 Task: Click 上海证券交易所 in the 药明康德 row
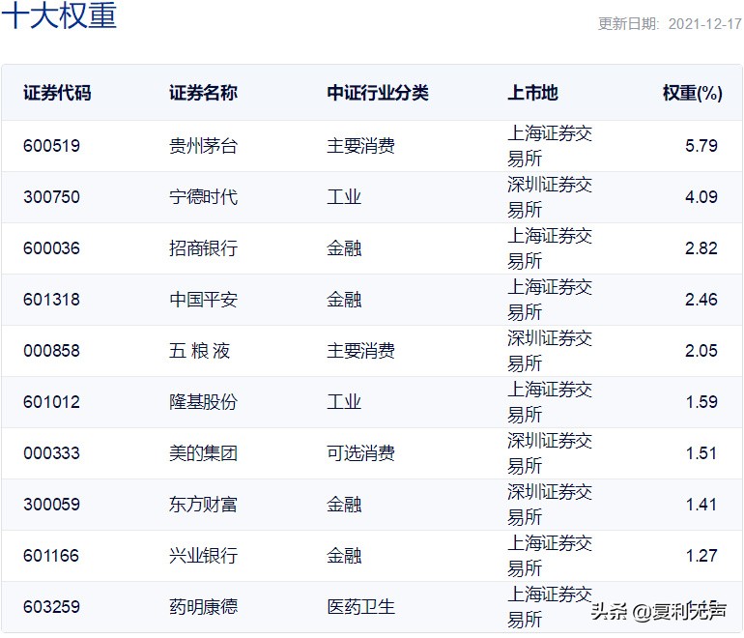(550, 607)
